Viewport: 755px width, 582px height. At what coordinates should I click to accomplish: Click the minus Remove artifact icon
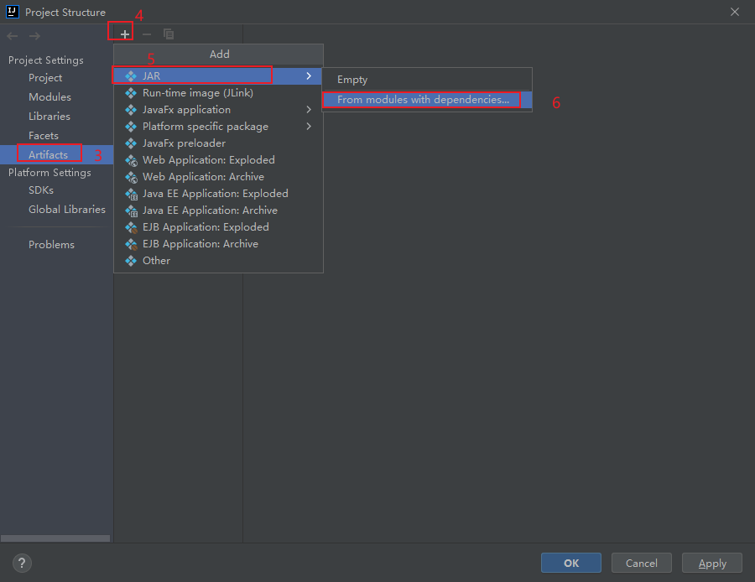147,34
